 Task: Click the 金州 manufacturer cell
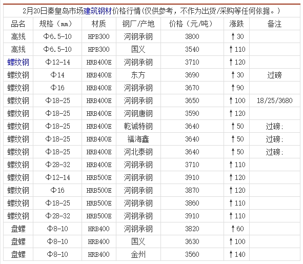(138, 255)
